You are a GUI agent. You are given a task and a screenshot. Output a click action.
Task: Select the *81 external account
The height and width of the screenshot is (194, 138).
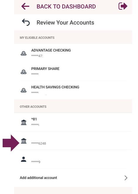[x=73, y=122]
